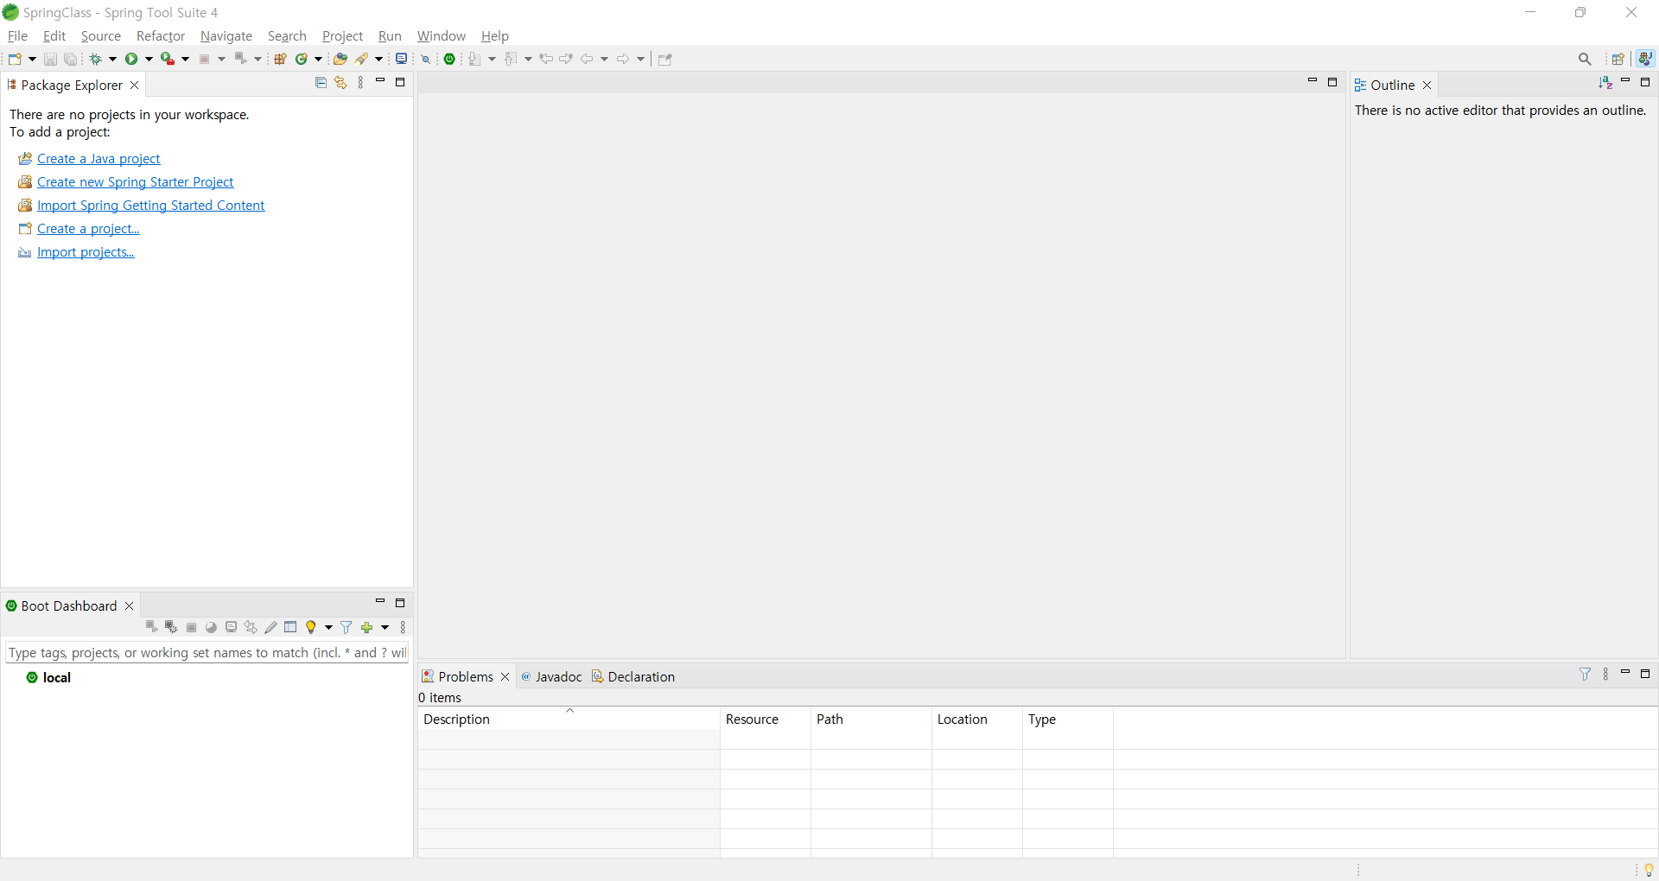Click Boot Dashboard start app icon

coord(151,627)
